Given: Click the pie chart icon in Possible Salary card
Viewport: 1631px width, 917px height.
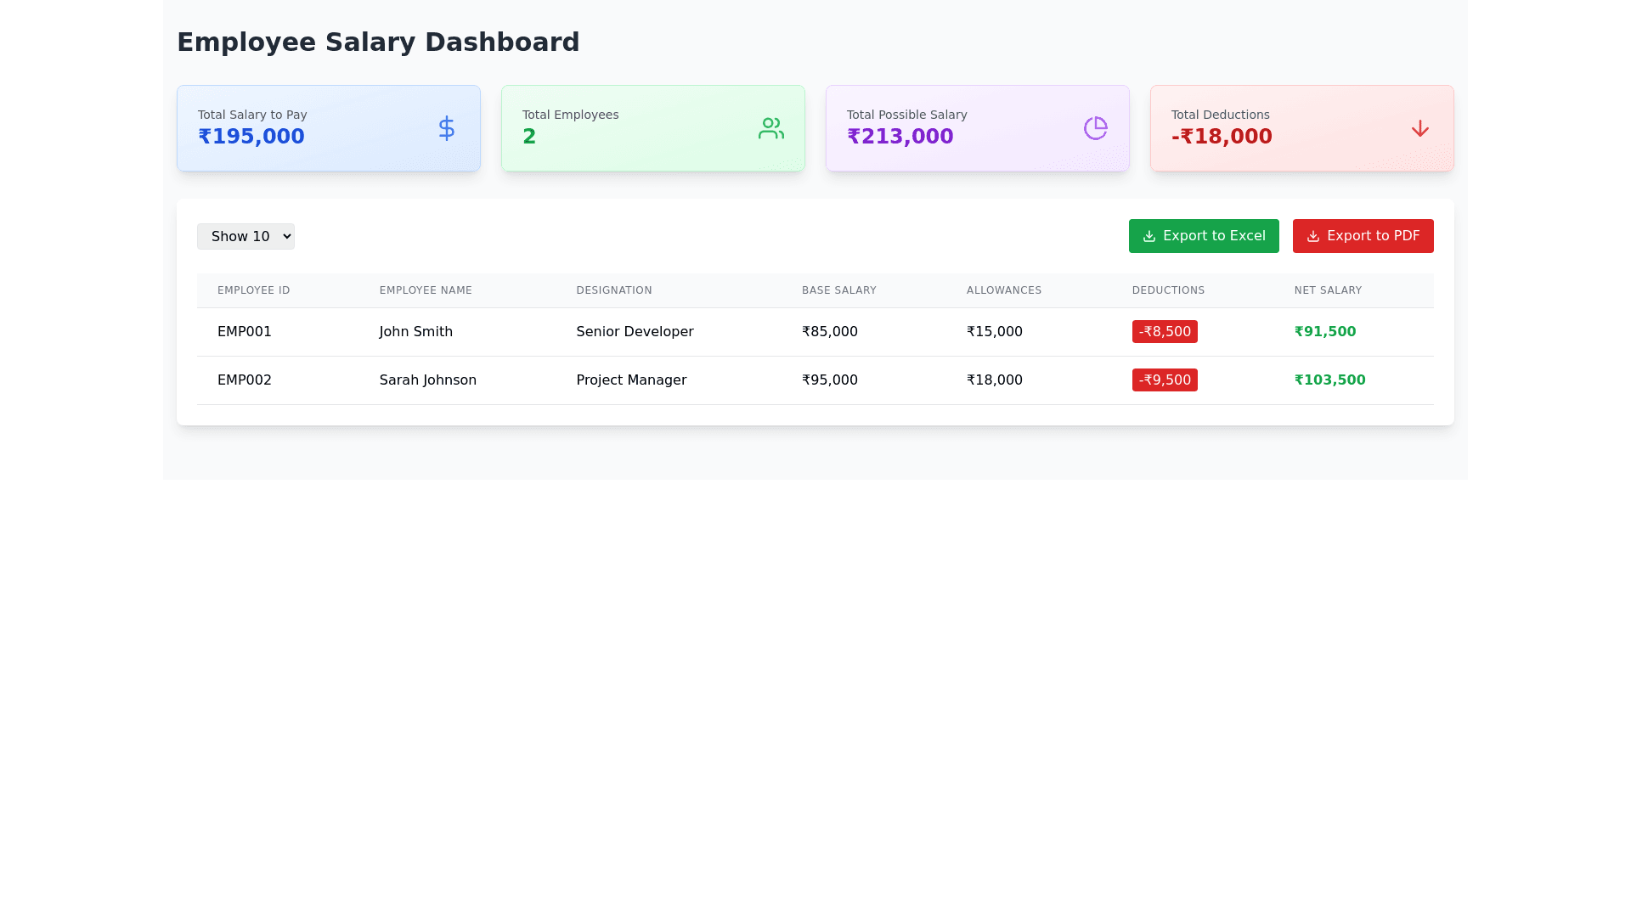Looking at the screenshot, I should pyautogui.click(x=1095, y=128).
